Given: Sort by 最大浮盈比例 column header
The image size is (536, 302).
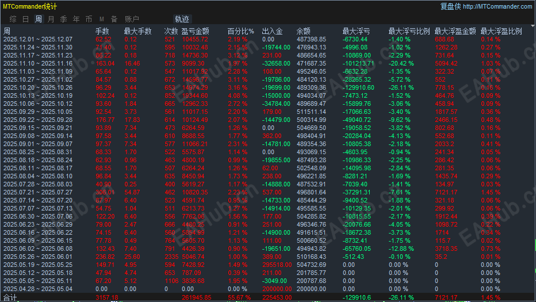Looking at the screenshot, I should (x=501, y=31).
